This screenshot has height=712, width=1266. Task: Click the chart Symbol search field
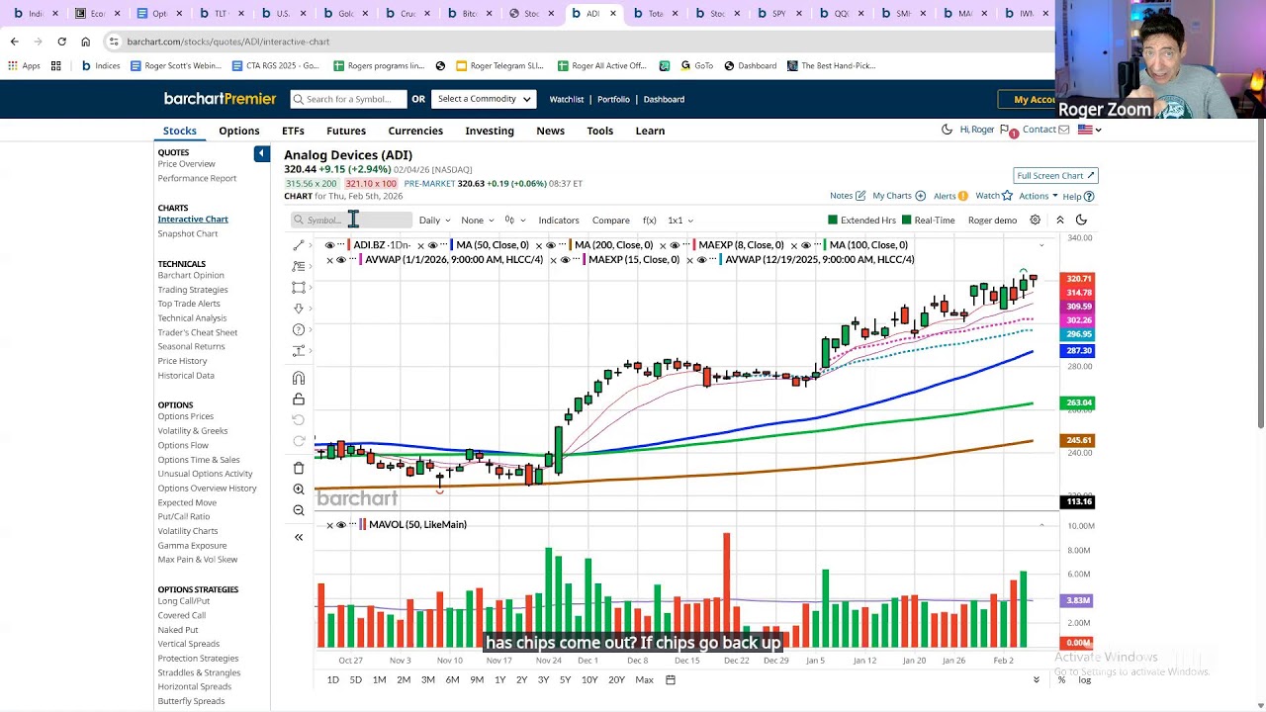pos(351,221)
